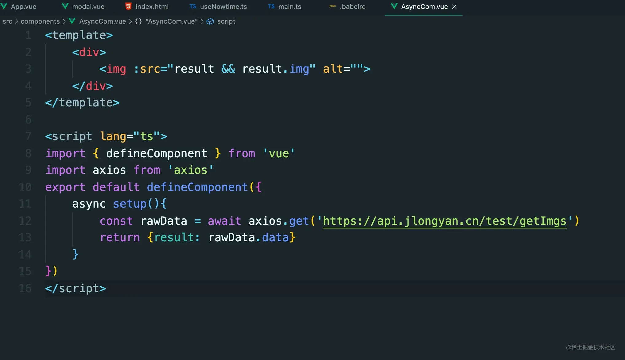Click the img tag name on line 3

[116, 69]
